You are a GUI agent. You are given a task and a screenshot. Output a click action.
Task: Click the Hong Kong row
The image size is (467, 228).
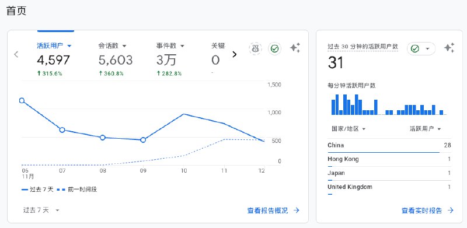tap(389, 160)
